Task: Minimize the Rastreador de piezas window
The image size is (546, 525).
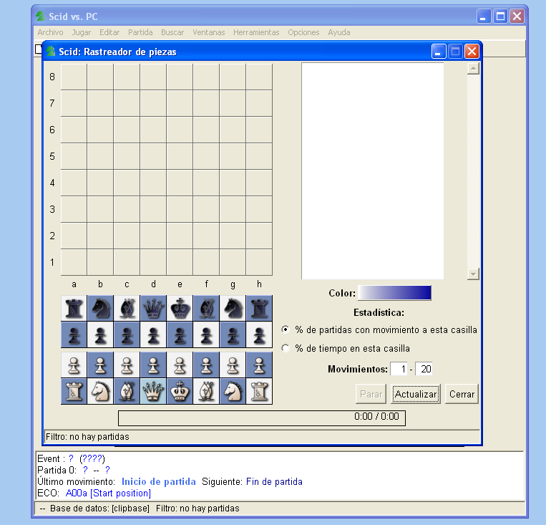Action: click(x=439, y=52)
